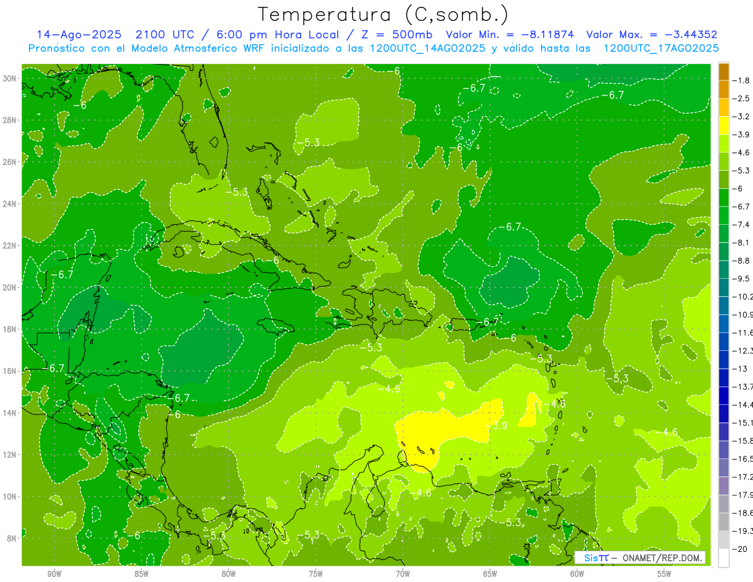Click the '85W' longitude axis label
Image resolution: width=753 pixels, height=582 pixels.
point(141,574)
